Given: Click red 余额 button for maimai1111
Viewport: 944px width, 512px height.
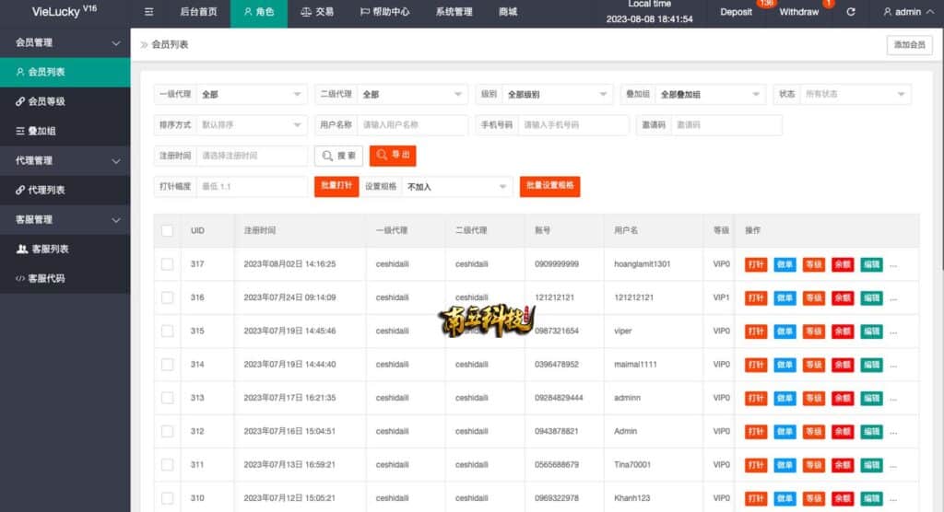Looking at the screenshot, I should [x=843, y=366].
